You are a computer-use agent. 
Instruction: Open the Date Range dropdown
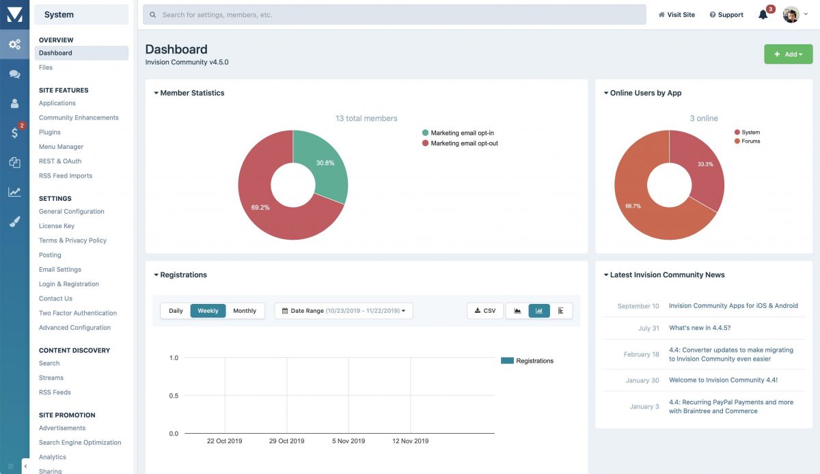point(344,311)
